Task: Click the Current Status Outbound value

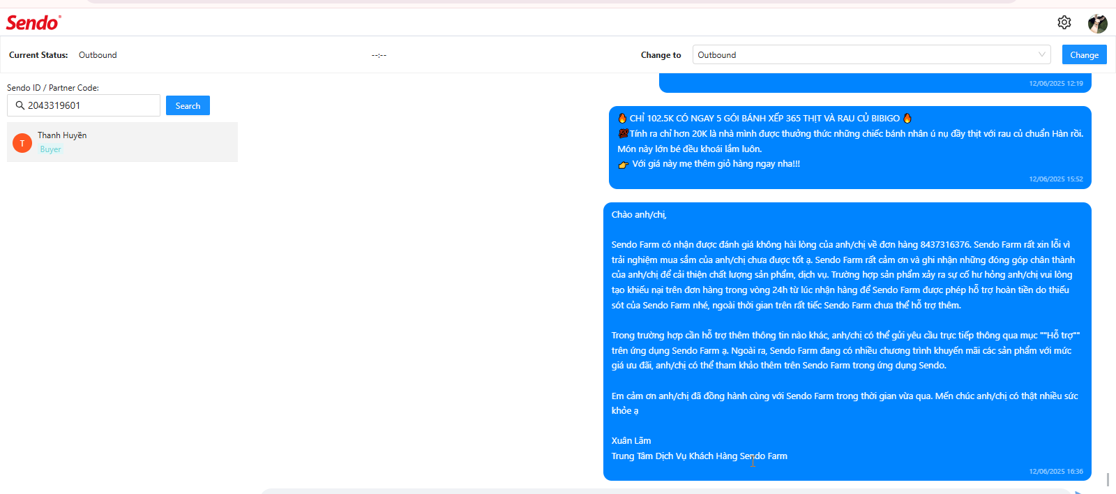Action: click(98, 55)
